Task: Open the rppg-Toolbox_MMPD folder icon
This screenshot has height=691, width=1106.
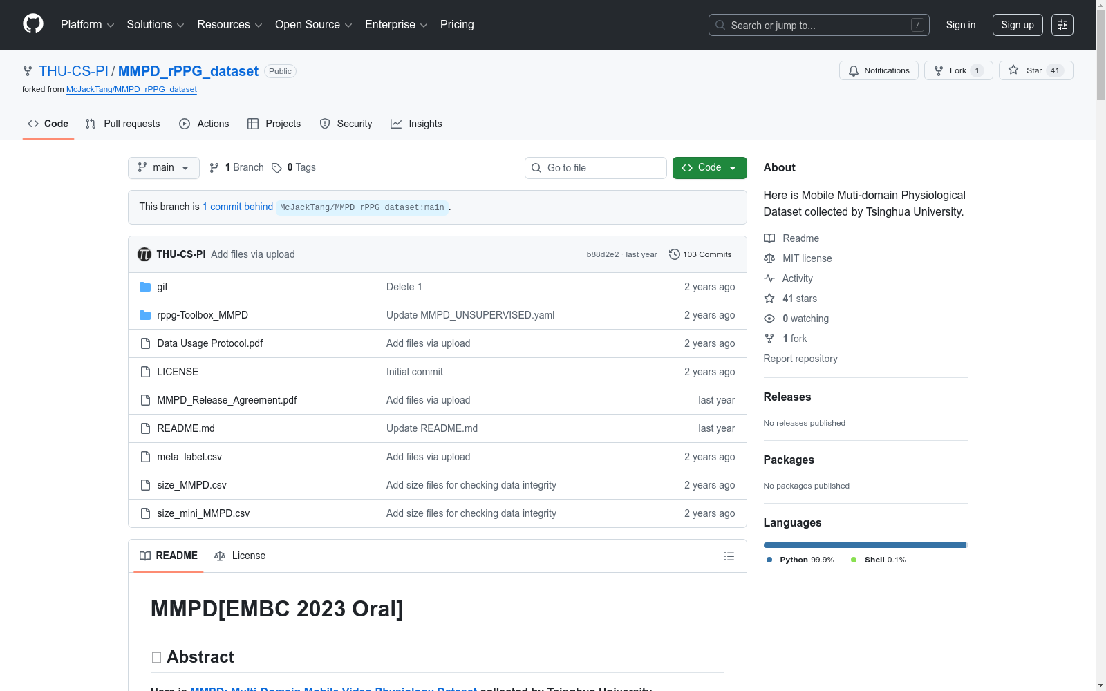Action: (145, 315)
